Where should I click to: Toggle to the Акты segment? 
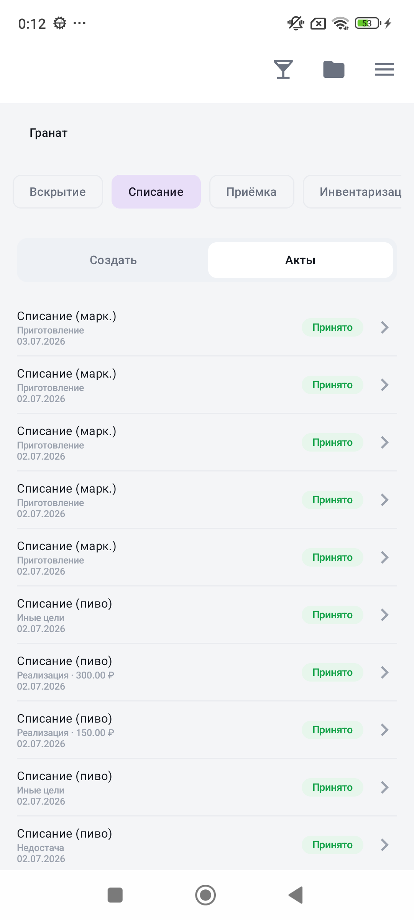[301, 260]
